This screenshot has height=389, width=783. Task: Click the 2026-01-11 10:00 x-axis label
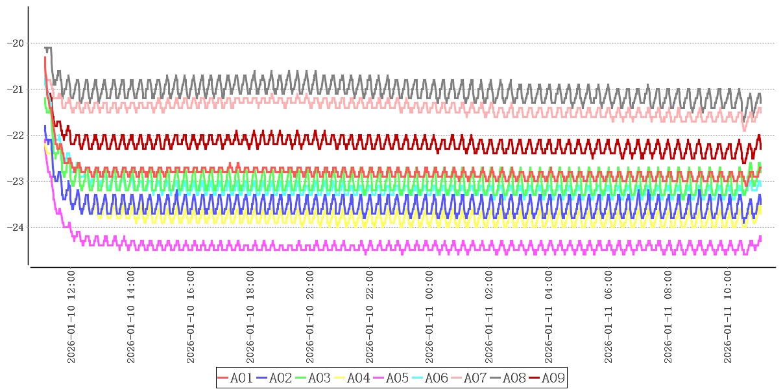click(x=728, y=318)
